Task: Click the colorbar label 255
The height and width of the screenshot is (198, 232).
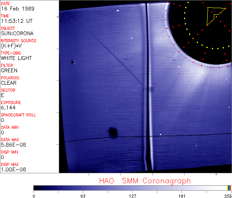Action: coord(228,196)
